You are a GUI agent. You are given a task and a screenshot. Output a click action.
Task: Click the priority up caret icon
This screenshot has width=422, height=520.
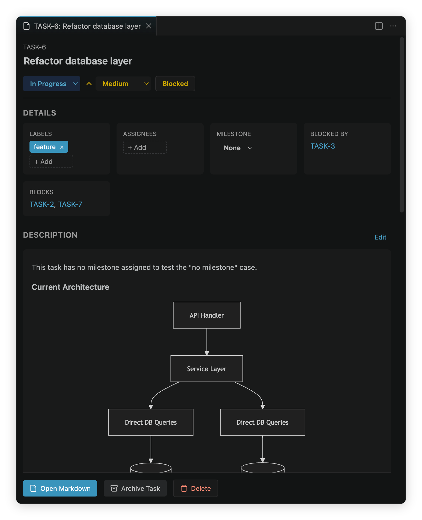pos(89,84)
